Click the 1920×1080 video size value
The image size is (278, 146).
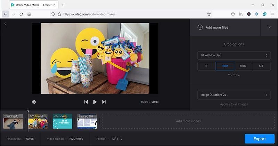pos(76,139)
